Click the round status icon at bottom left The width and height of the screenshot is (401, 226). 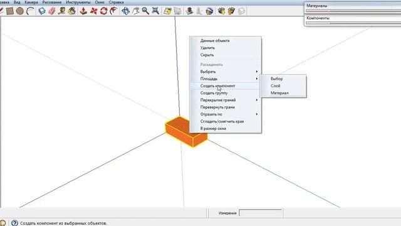(3, 223)
